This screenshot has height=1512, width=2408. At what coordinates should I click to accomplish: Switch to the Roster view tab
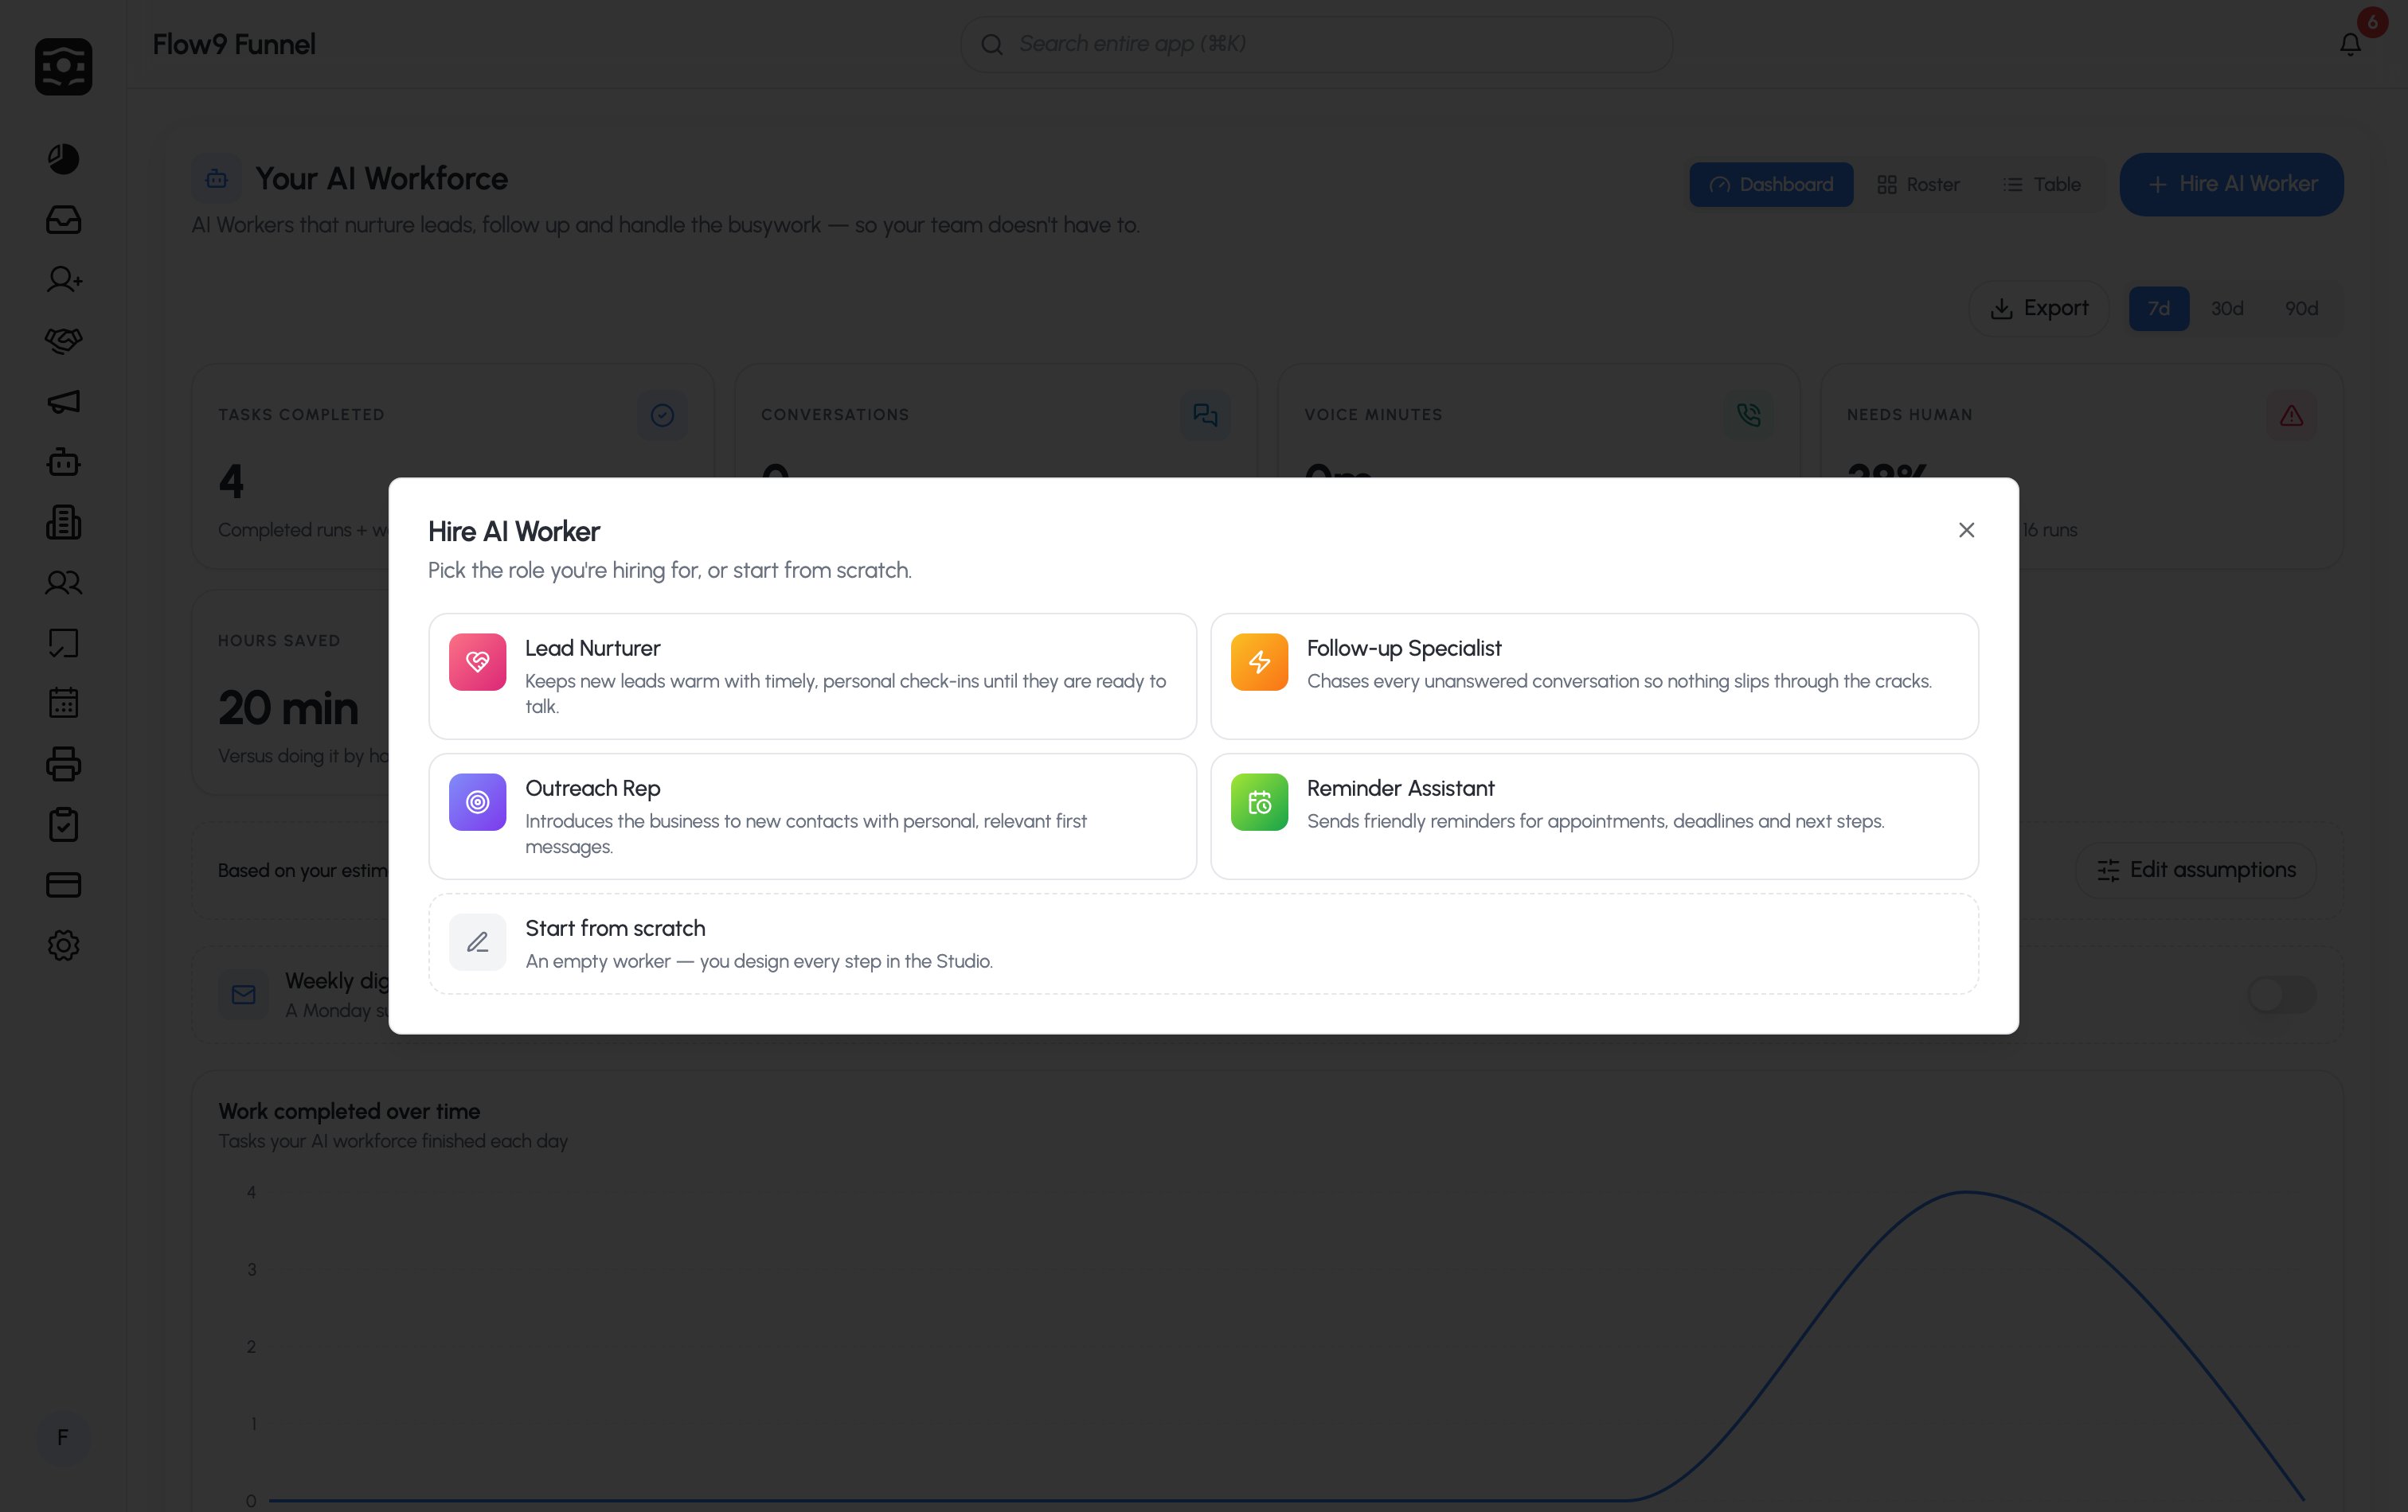coord(1918,185)
